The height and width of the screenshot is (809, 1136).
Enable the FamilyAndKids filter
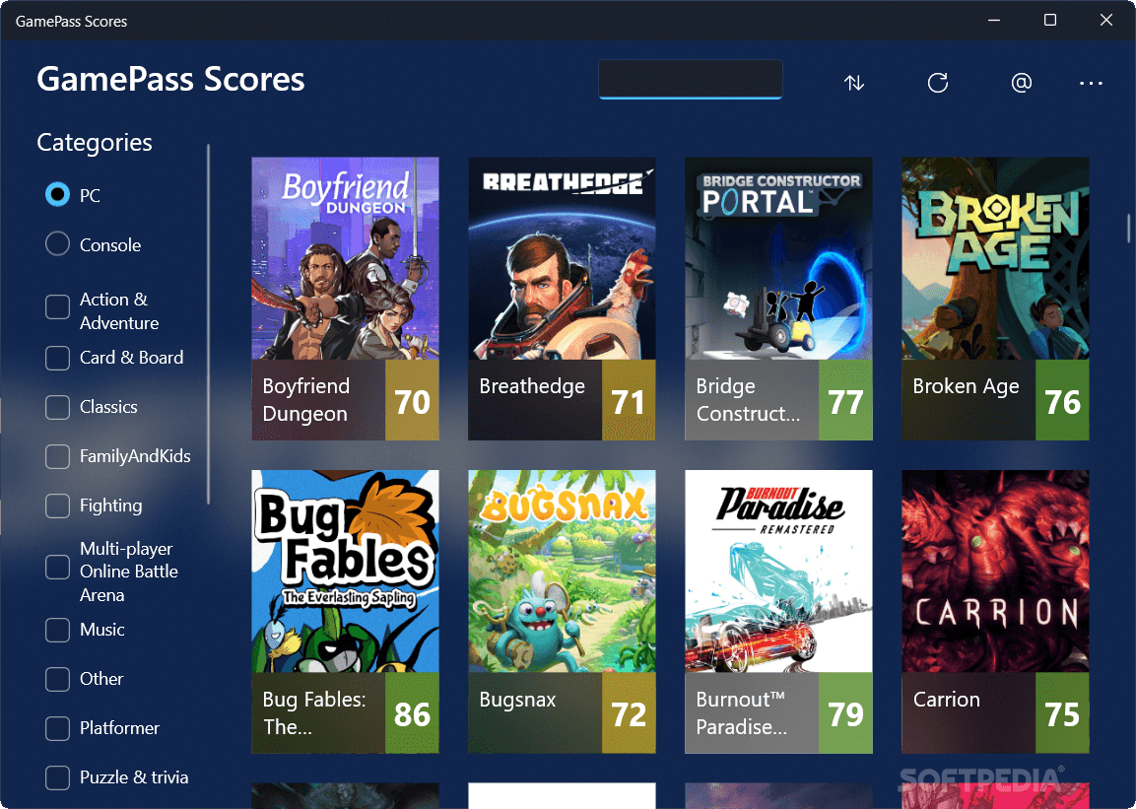[57, 456]
